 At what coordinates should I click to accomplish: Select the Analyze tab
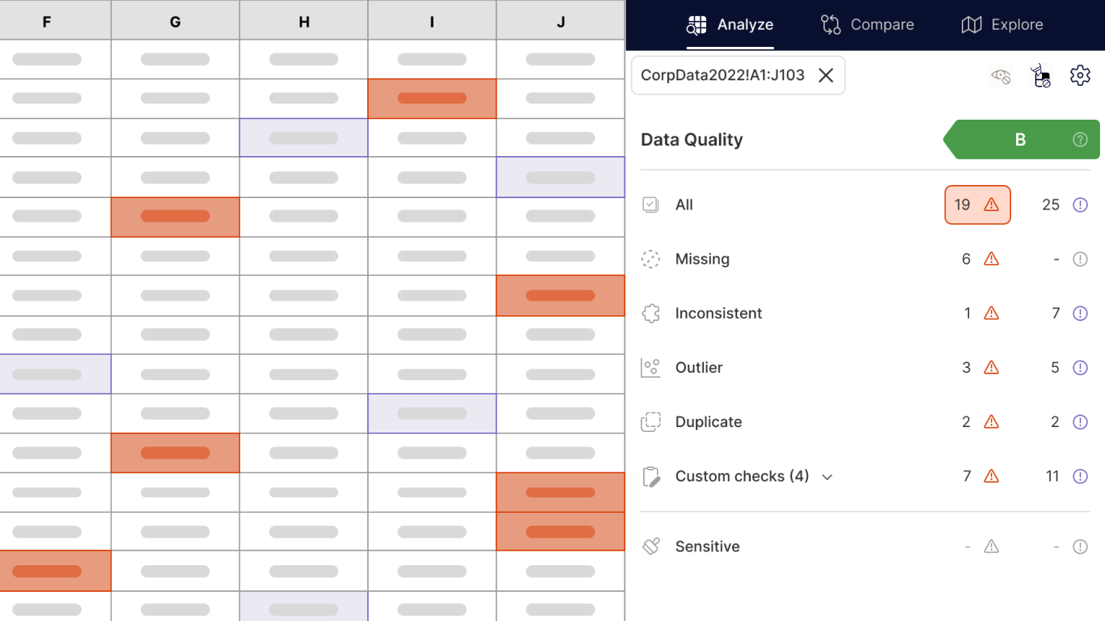coord(730,25)
